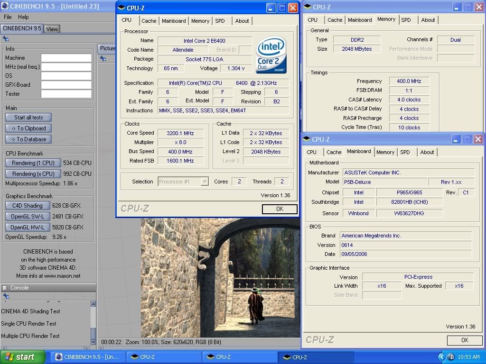Viewport: 486px width, 364px height.
Task: Click the Tester input field
Action: 66,94
